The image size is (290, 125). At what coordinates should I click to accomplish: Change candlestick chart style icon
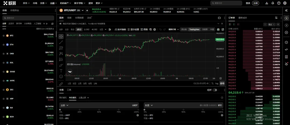(110, 29)
